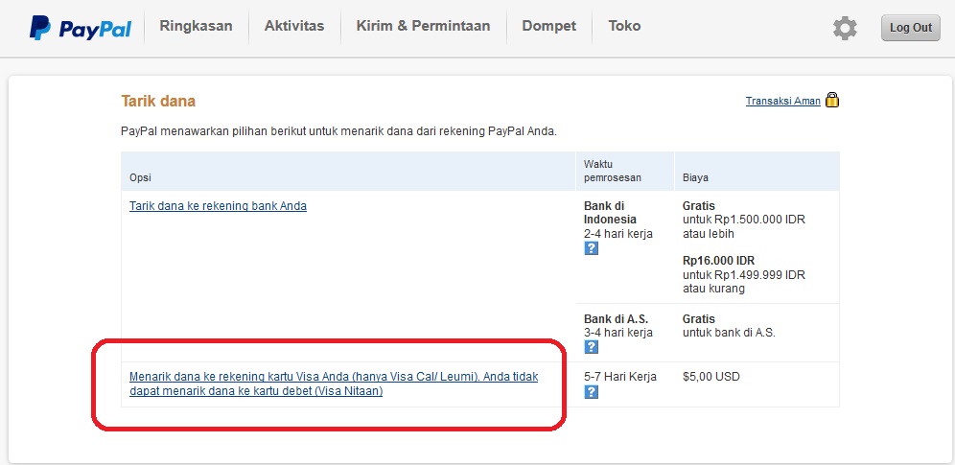Click the PayPal menawarkan pilihan berikut description
955x465 pixels.
339,131
